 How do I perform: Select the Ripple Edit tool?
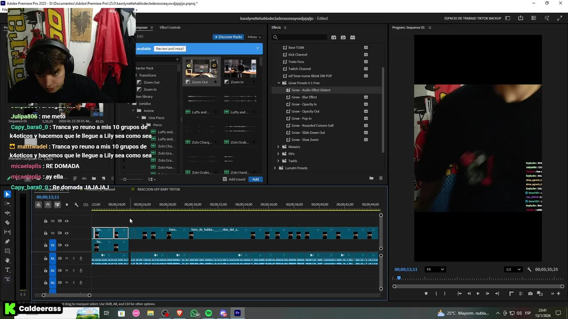[x=7, y=213]
